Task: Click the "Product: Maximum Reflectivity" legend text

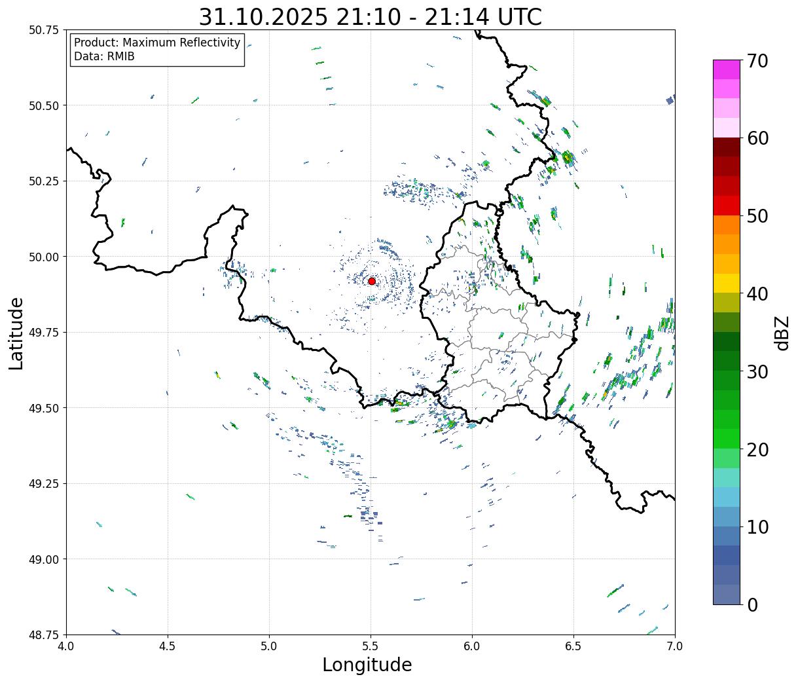Action: coord(157,43)
